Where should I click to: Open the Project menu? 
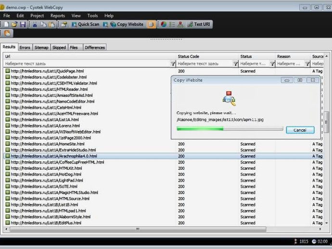[x=37, y=16]
